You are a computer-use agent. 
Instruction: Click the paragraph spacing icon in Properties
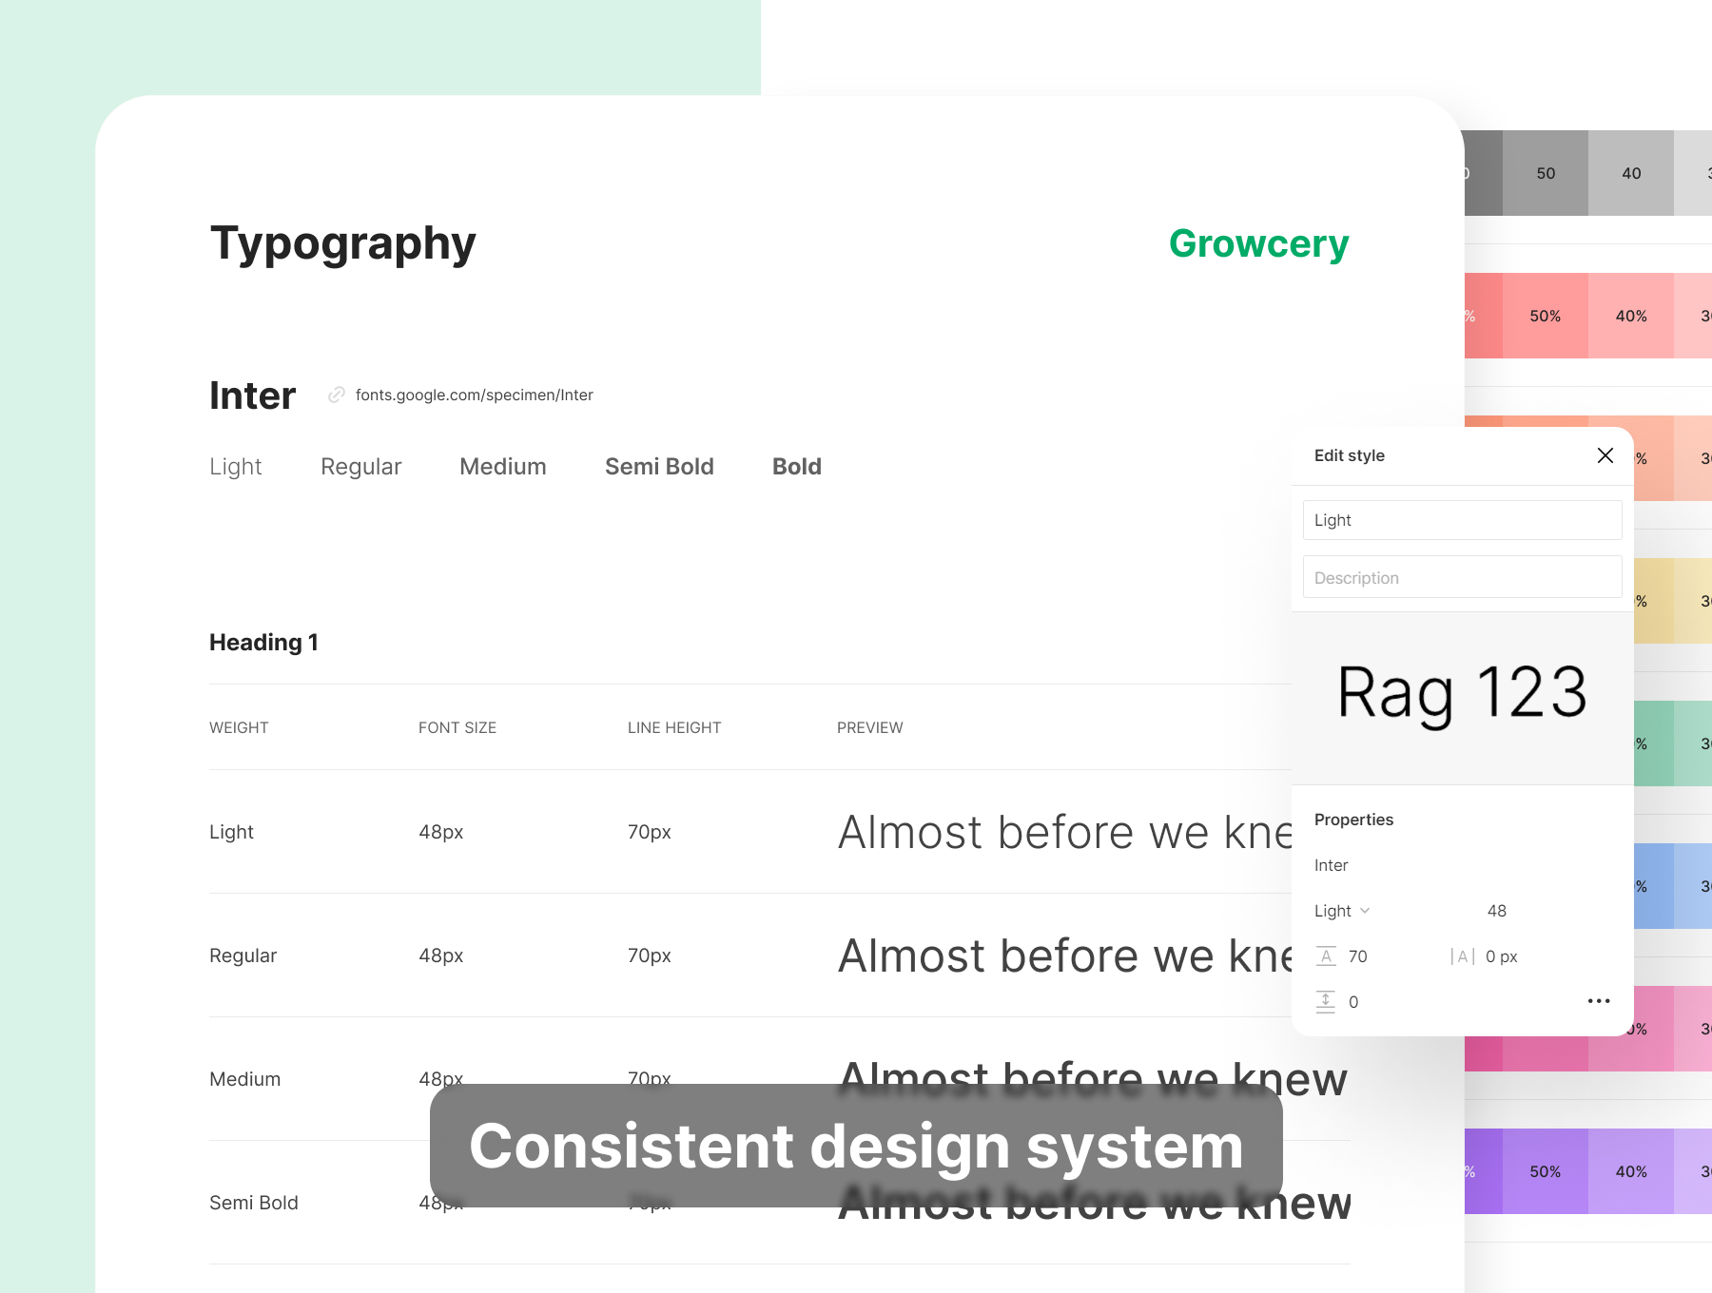(1326, 1001)
